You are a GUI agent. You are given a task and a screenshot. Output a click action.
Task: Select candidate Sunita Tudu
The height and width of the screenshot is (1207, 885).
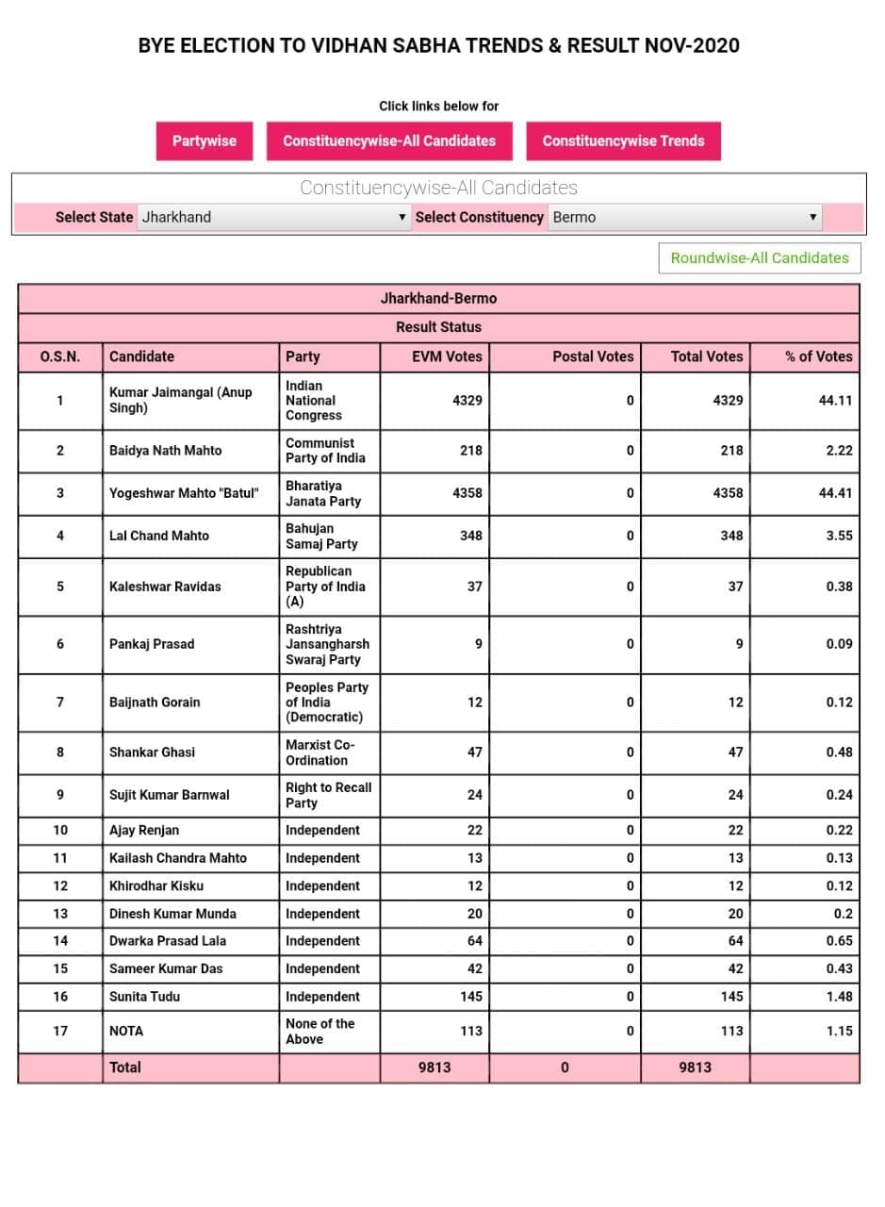[x=144, y=996]
